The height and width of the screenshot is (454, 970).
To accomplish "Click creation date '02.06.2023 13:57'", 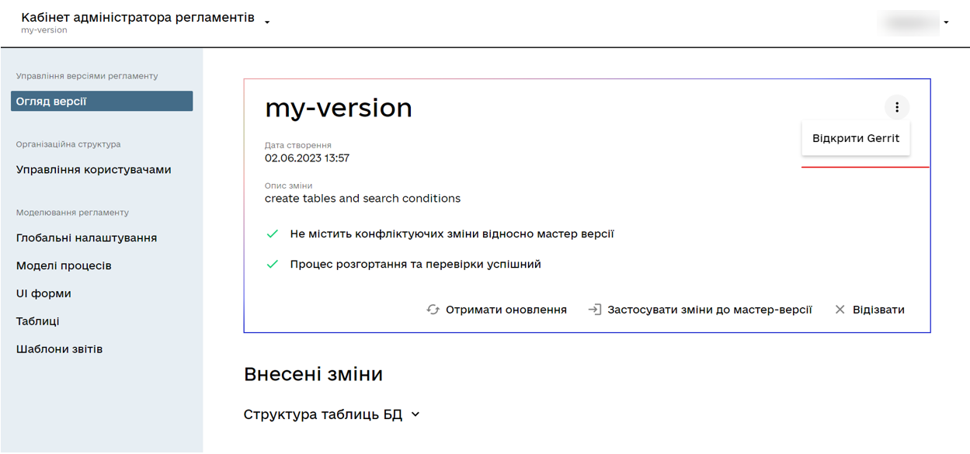I will 307,158.
